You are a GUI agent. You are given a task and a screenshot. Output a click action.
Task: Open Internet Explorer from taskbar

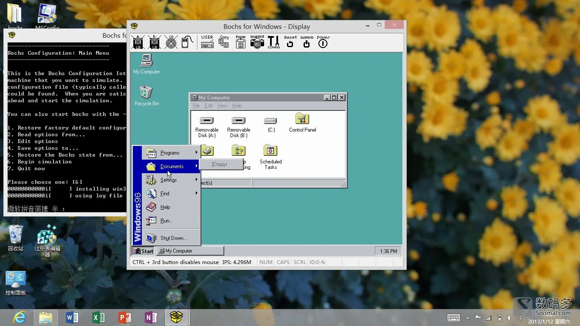point(20,318)
